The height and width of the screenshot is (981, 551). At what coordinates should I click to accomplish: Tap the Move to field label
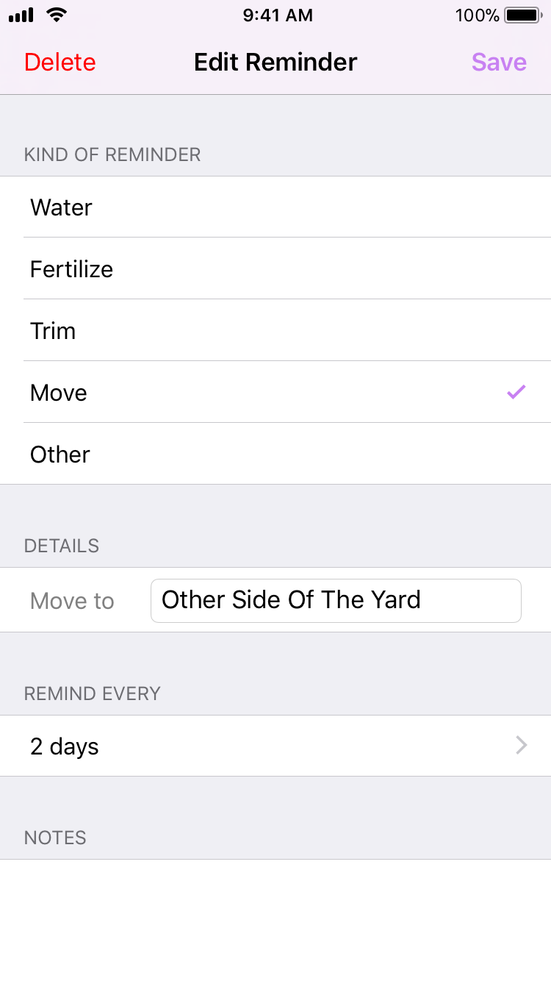tap(72, 601)
